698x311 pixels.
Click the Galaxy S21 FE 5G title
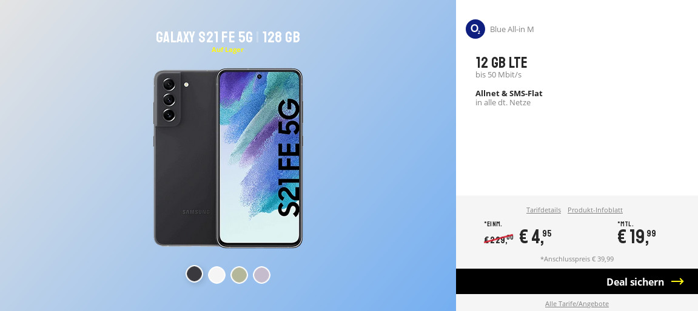point(204,38)
